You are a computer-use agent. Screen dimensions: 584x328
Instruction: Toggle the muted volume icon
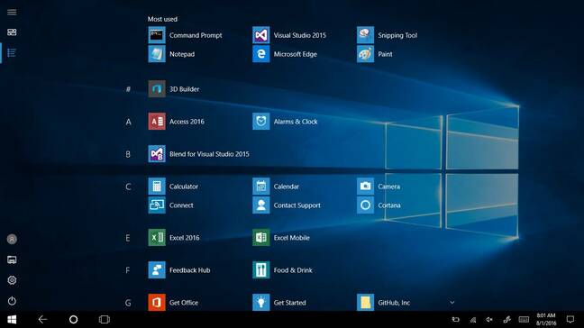489,319
